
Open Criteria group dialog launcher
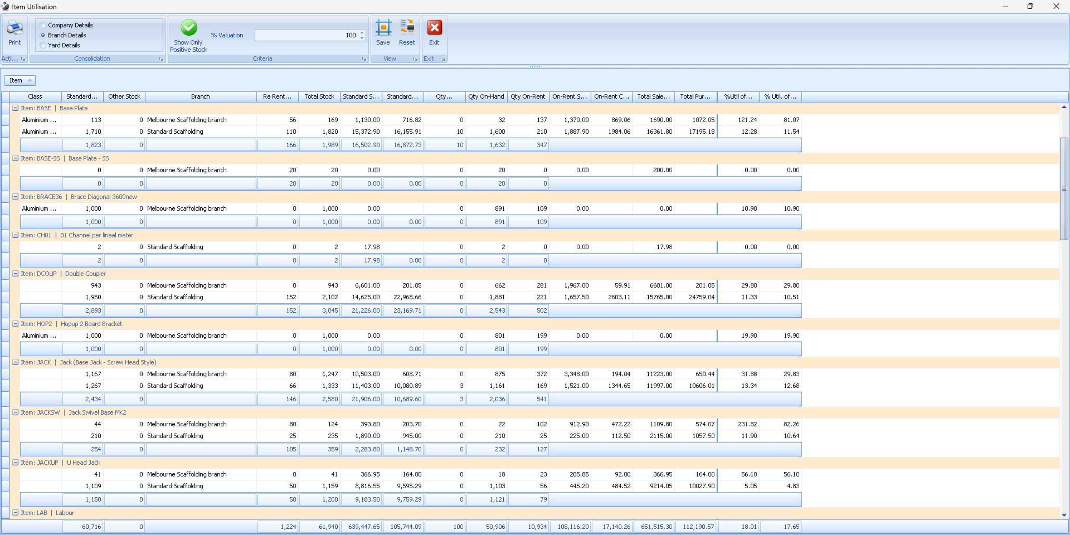pyautogui.click(x=364, y=59)
